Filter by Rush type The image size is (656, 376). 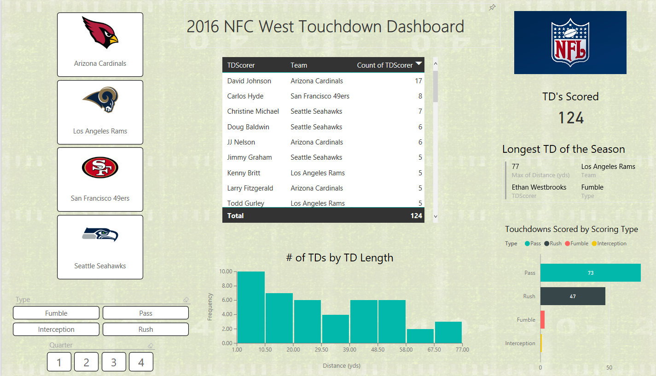[x=145, y=330]
